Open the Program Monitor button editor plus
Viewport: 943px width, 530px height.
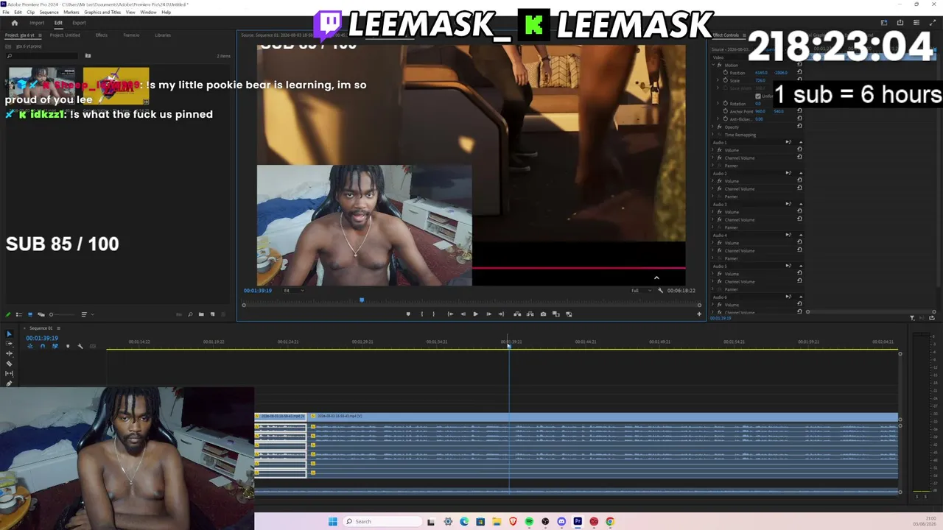(699, 314)
